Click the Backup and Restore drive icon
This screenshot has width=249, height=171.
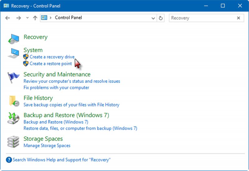[13, 118]
